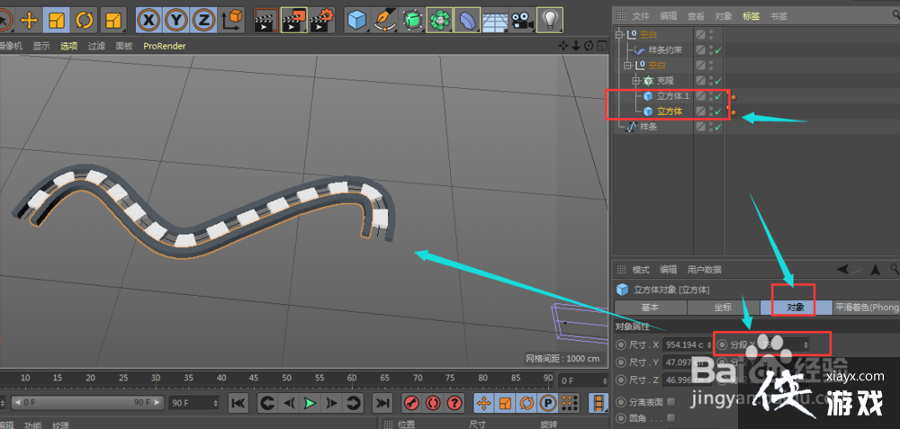This screenshot has width=900, height=429.
Task: Click the layer swatch for 样条约束
Action: tap(701, 49)
